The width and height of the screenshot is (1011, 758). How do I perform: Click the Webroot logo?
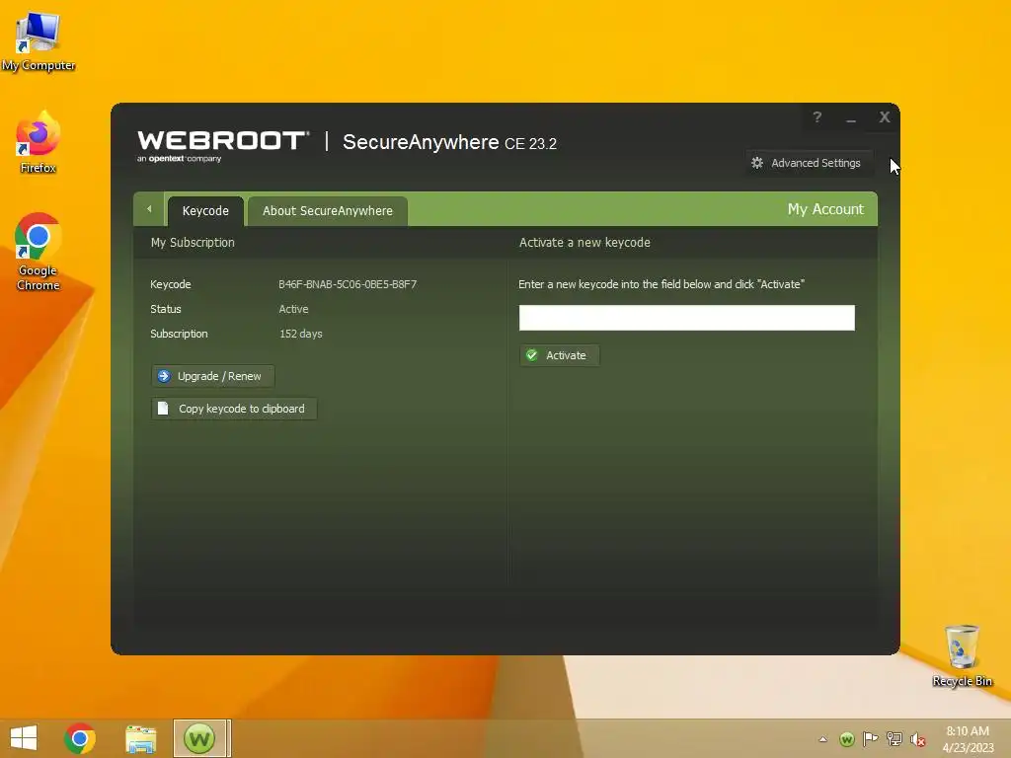point(223,146)
